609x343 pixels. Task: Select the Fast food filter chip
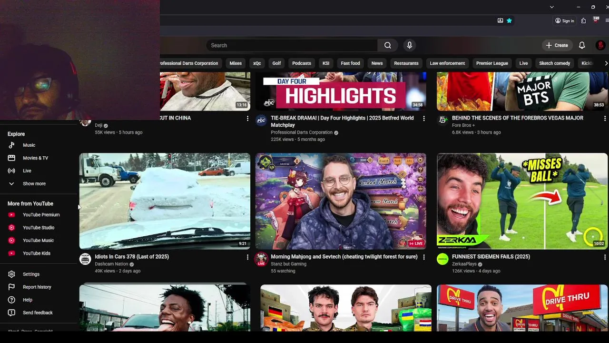point(350,63)
